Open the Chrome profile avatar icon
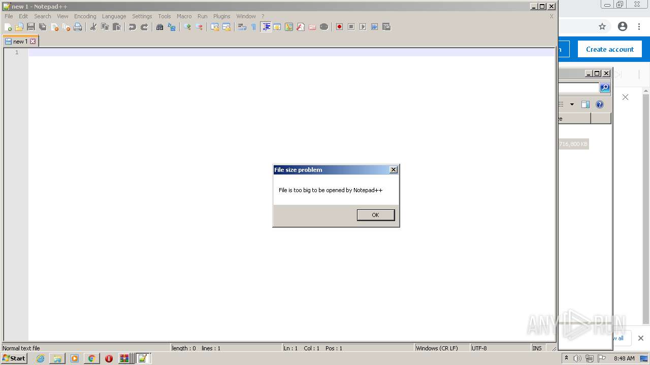Viewport: 650px width, 365px height. 623,26
